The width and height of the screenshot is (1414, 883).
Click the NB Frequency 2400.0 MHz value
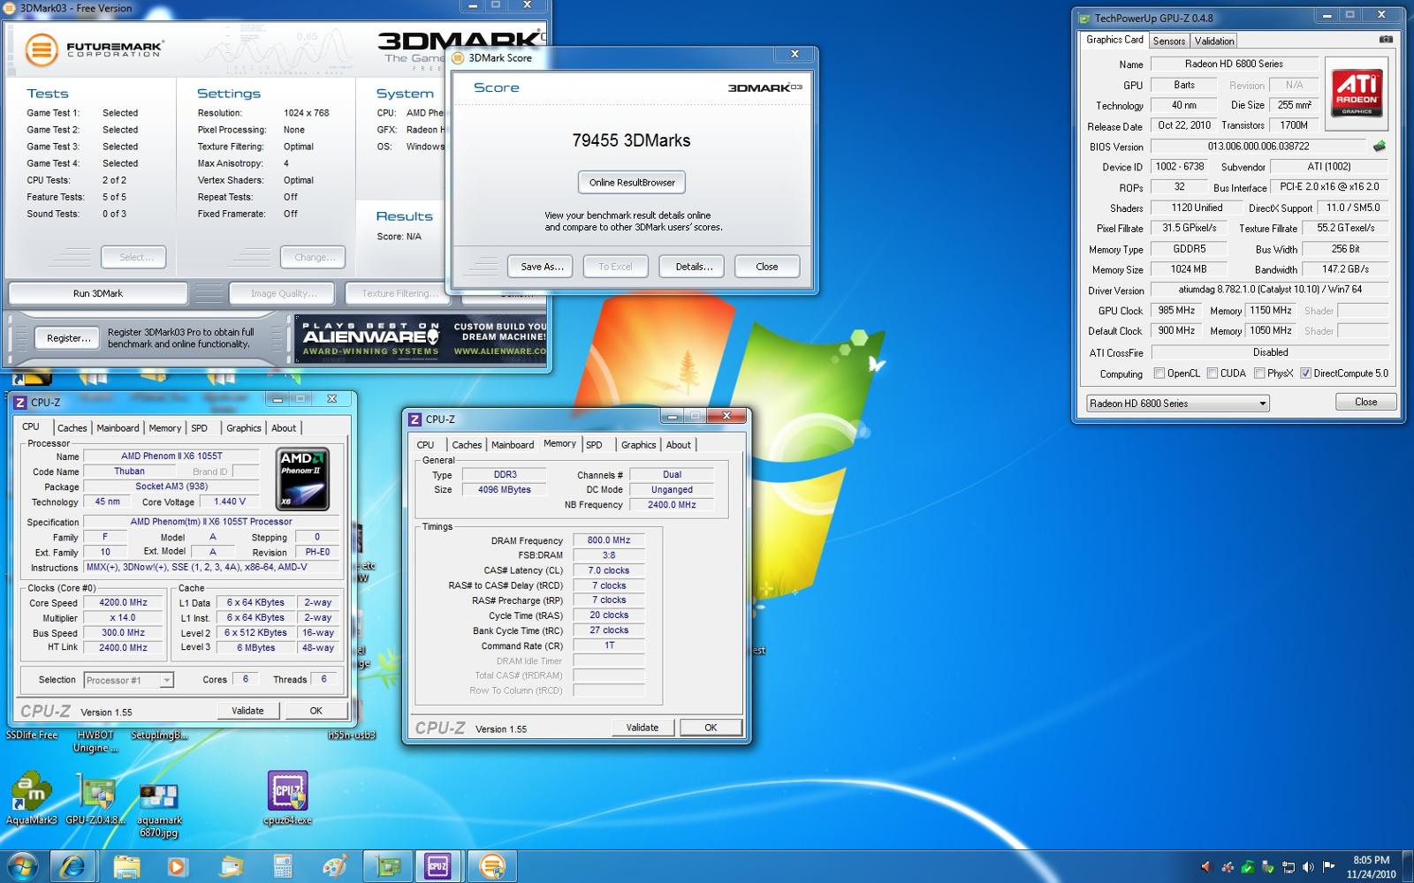click(672, 505)
